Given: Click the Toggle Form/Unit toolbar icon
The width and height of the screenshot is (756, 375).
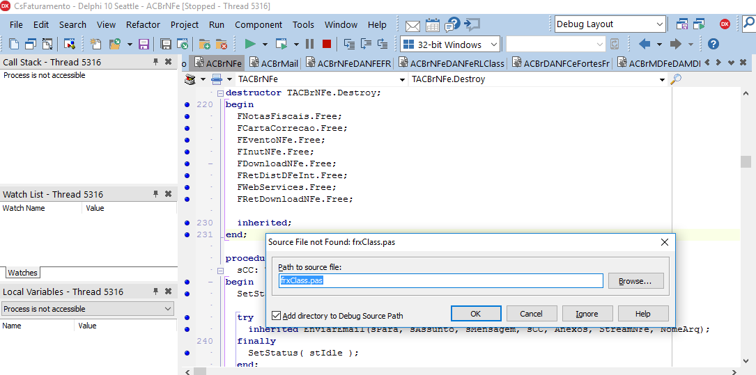Looking at the screenshot, I should coord(47,45).
